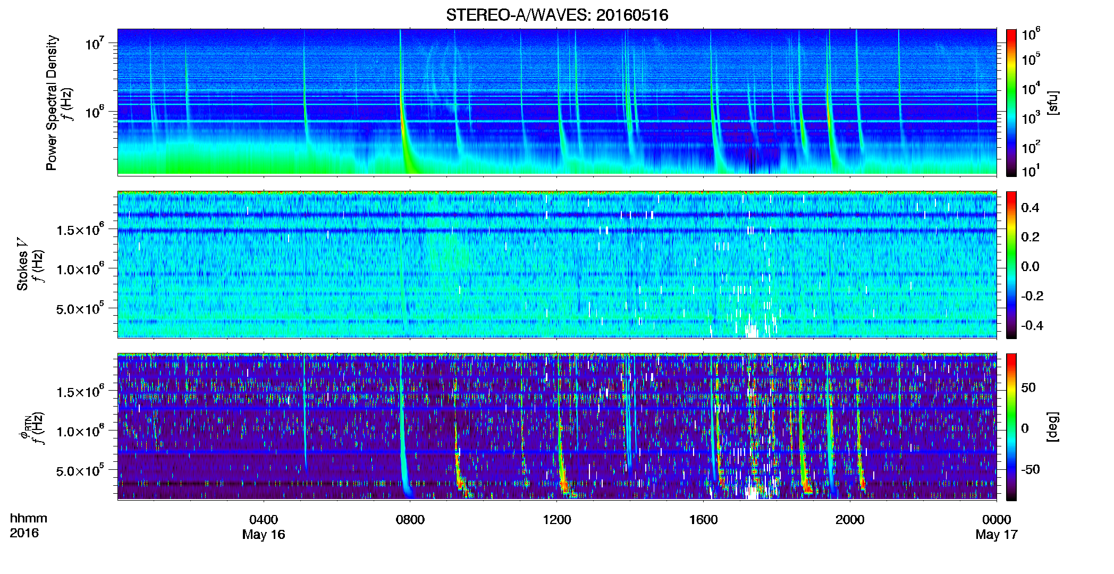Click the 1.0×10^6 tick on the Stokes V panel

80,268
